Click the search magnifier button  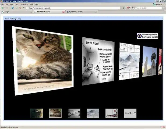(x=164, y=8)
